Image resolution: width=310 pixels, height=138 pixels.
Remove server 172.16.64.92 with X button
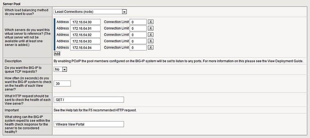(x=151, y=35)
